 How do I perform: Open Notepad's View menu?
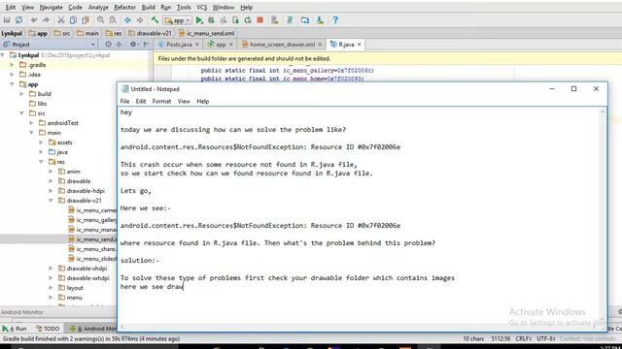184,101
